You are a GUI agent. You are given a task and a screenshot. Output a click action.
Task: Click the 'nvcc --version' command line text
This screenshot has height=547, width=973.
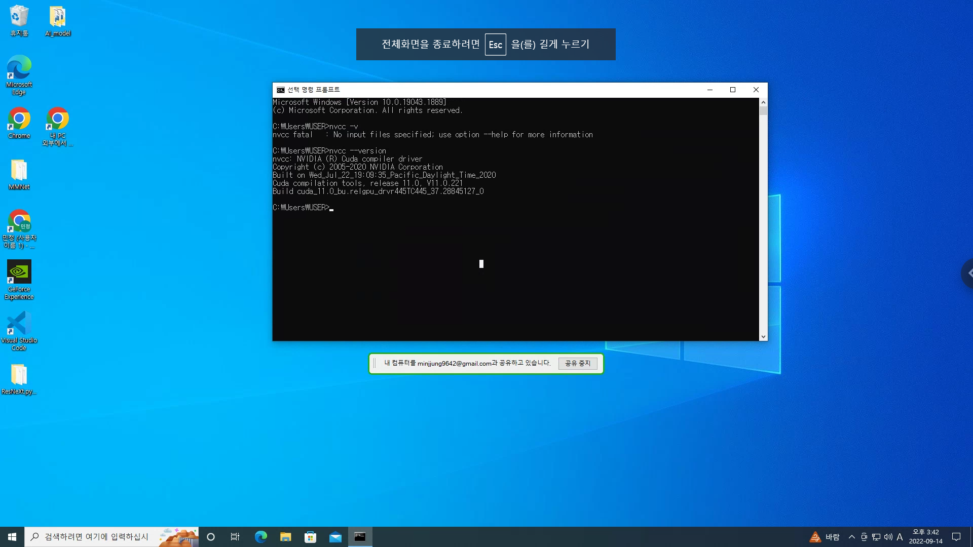coord(358,151)
